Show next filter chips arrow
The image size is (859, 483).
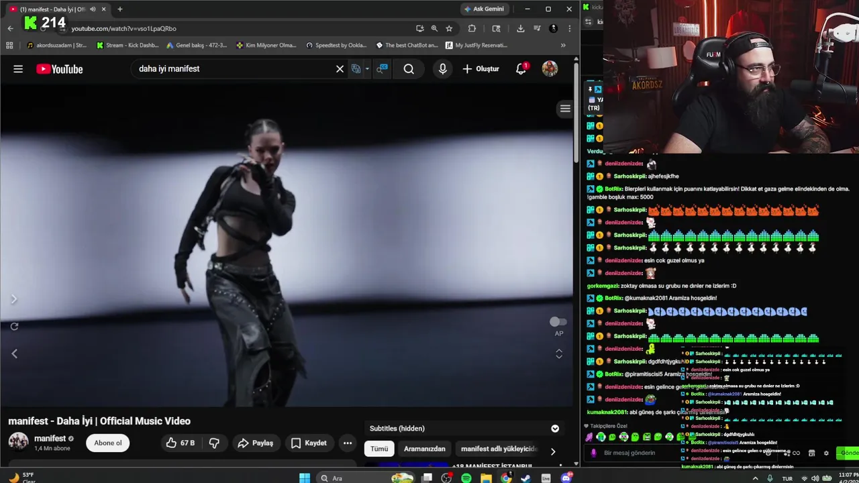(553, 451)
